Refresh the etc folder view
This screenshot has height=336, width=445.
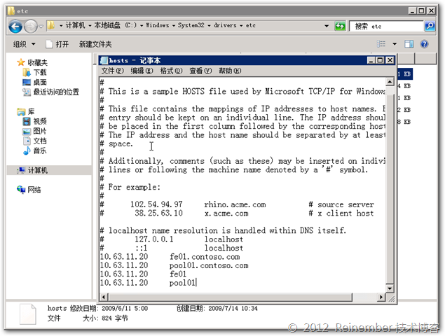[x=340, y=27]
